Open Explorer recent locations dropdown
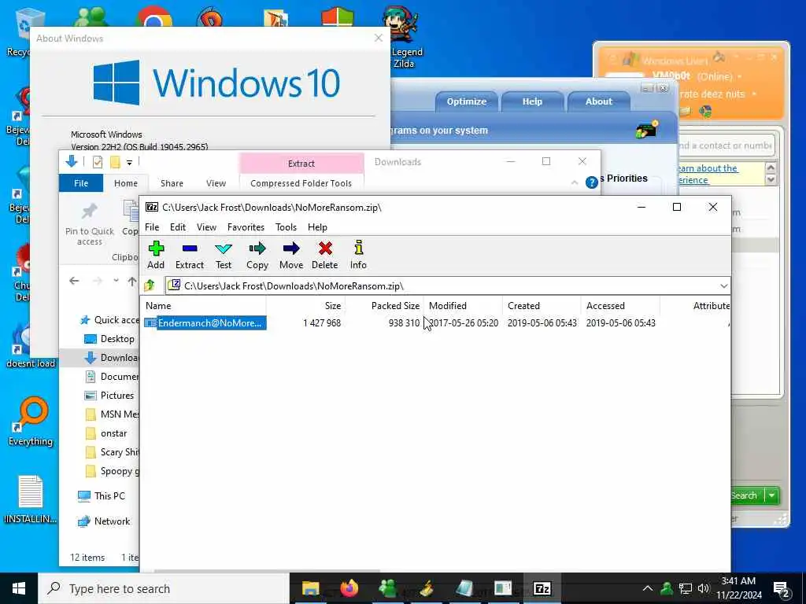The width and height of the screenshot is (806, 604). pos(116,281)
